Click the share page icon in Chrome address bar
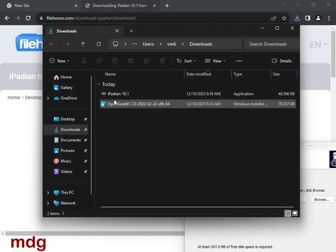This screenshot has height=252, width=336. (x=274, y=18)
